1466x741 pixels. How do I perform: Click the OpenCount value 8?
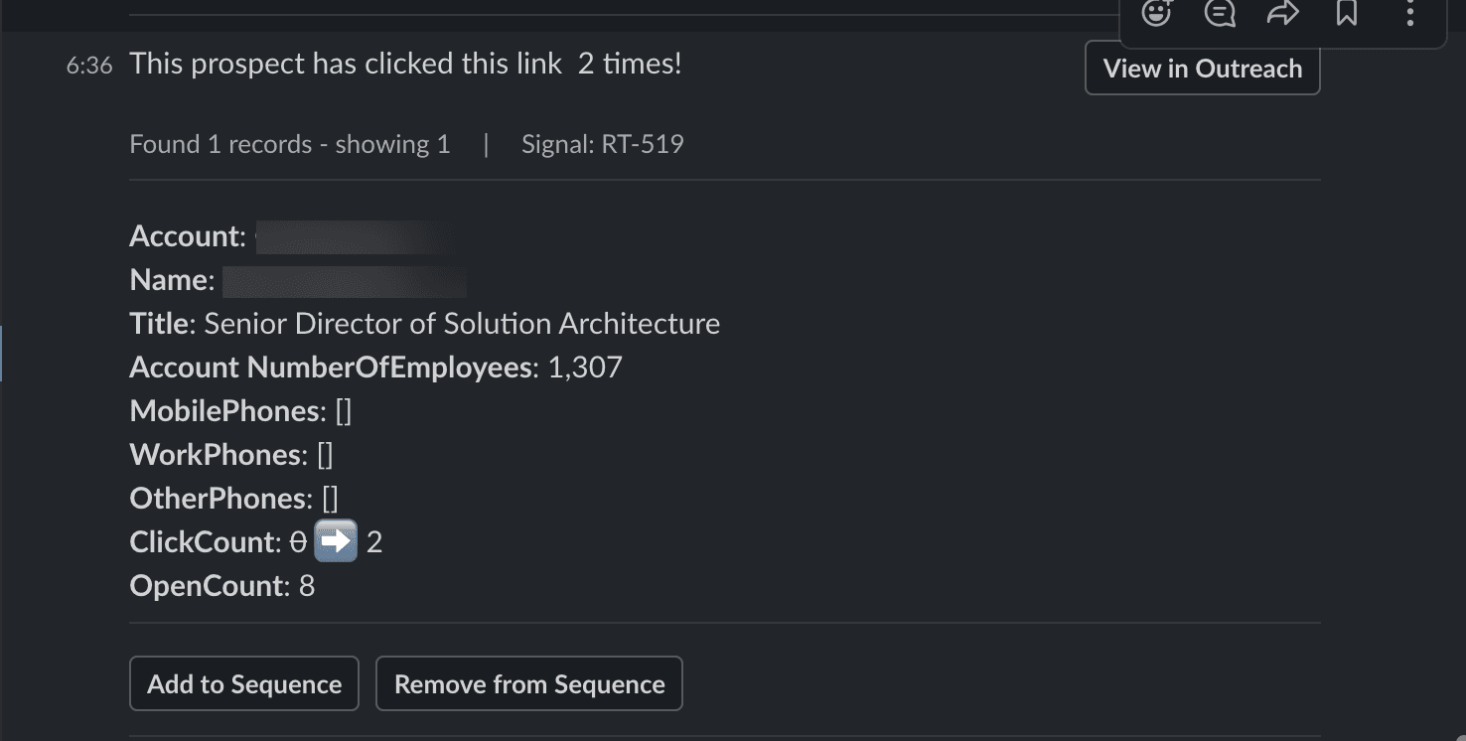307,586
